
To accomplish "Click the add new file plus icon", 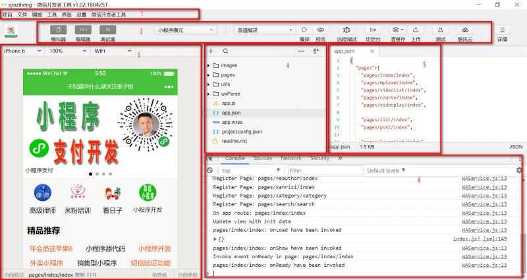I will click(x=211, y=51).
